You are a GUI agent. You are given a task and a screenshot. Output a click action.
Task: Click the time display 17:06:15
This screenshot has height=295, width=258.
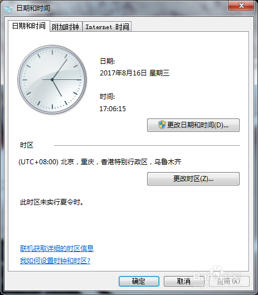113,108
